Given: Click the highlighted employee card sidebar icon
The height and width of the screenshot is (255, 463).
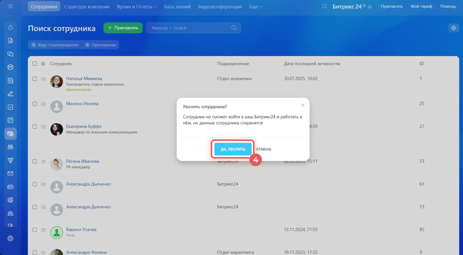Looking at the screenshot, I should [10, 133].
